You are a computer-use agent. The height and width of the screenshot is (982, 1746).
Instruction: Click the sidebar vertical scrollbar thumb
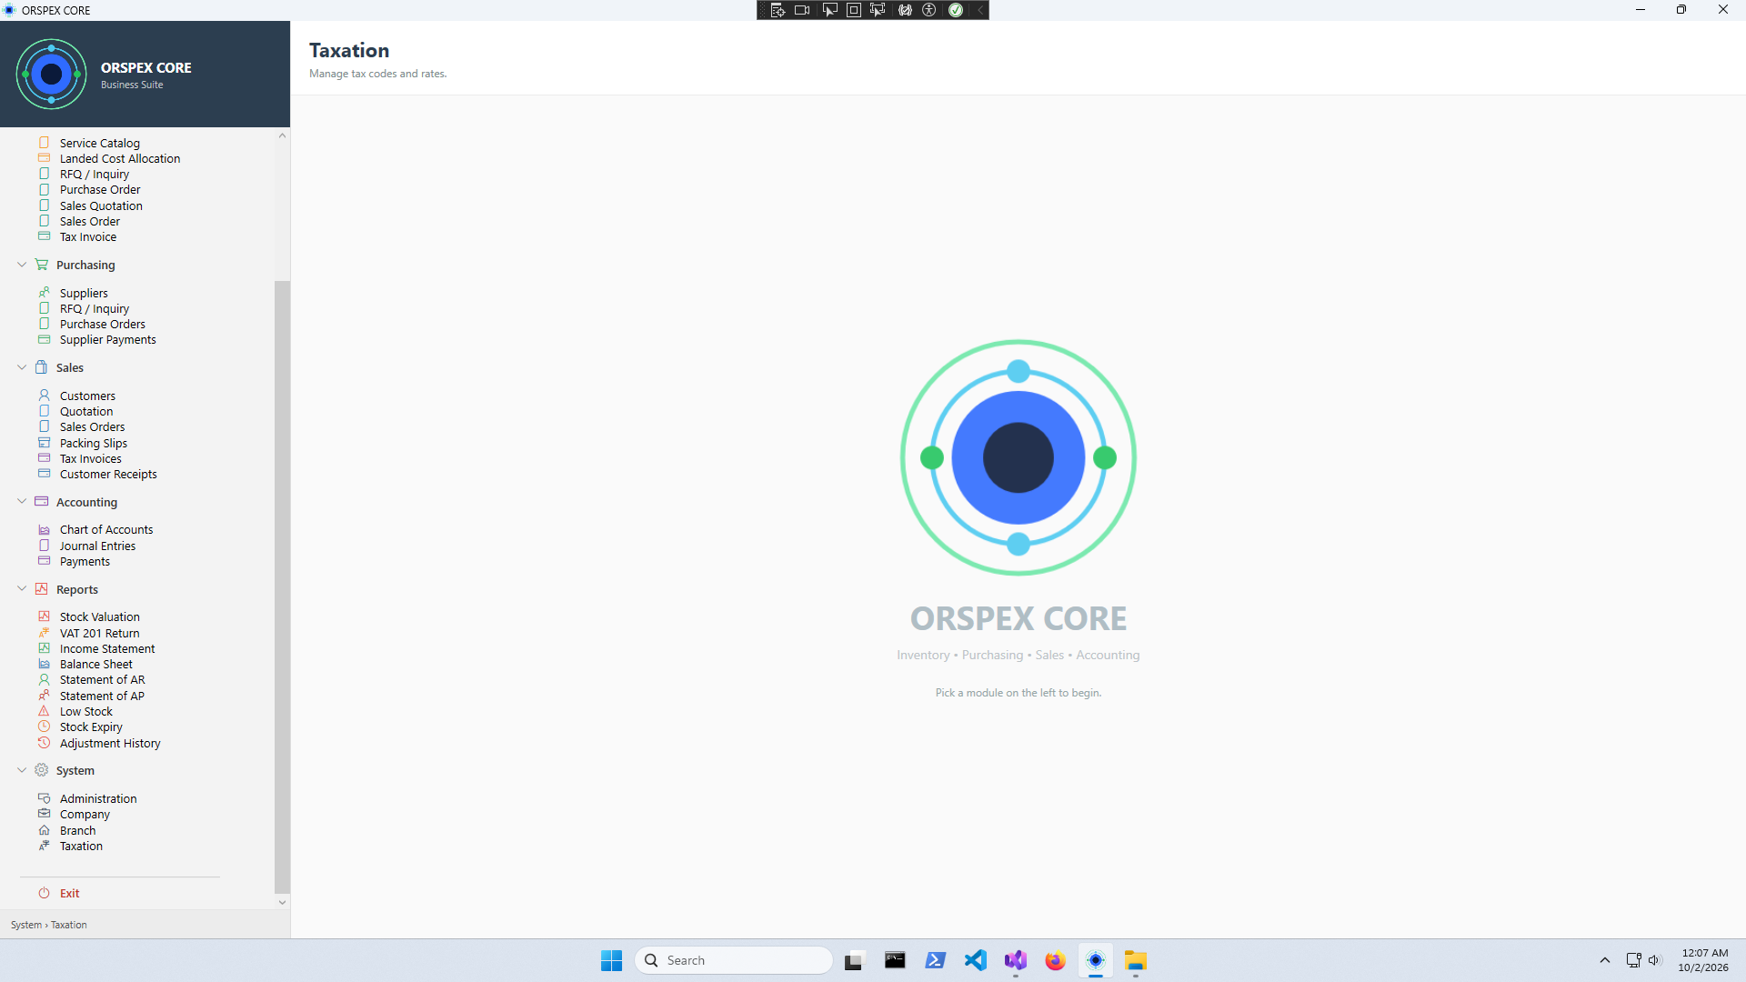(x=282, y=586)
